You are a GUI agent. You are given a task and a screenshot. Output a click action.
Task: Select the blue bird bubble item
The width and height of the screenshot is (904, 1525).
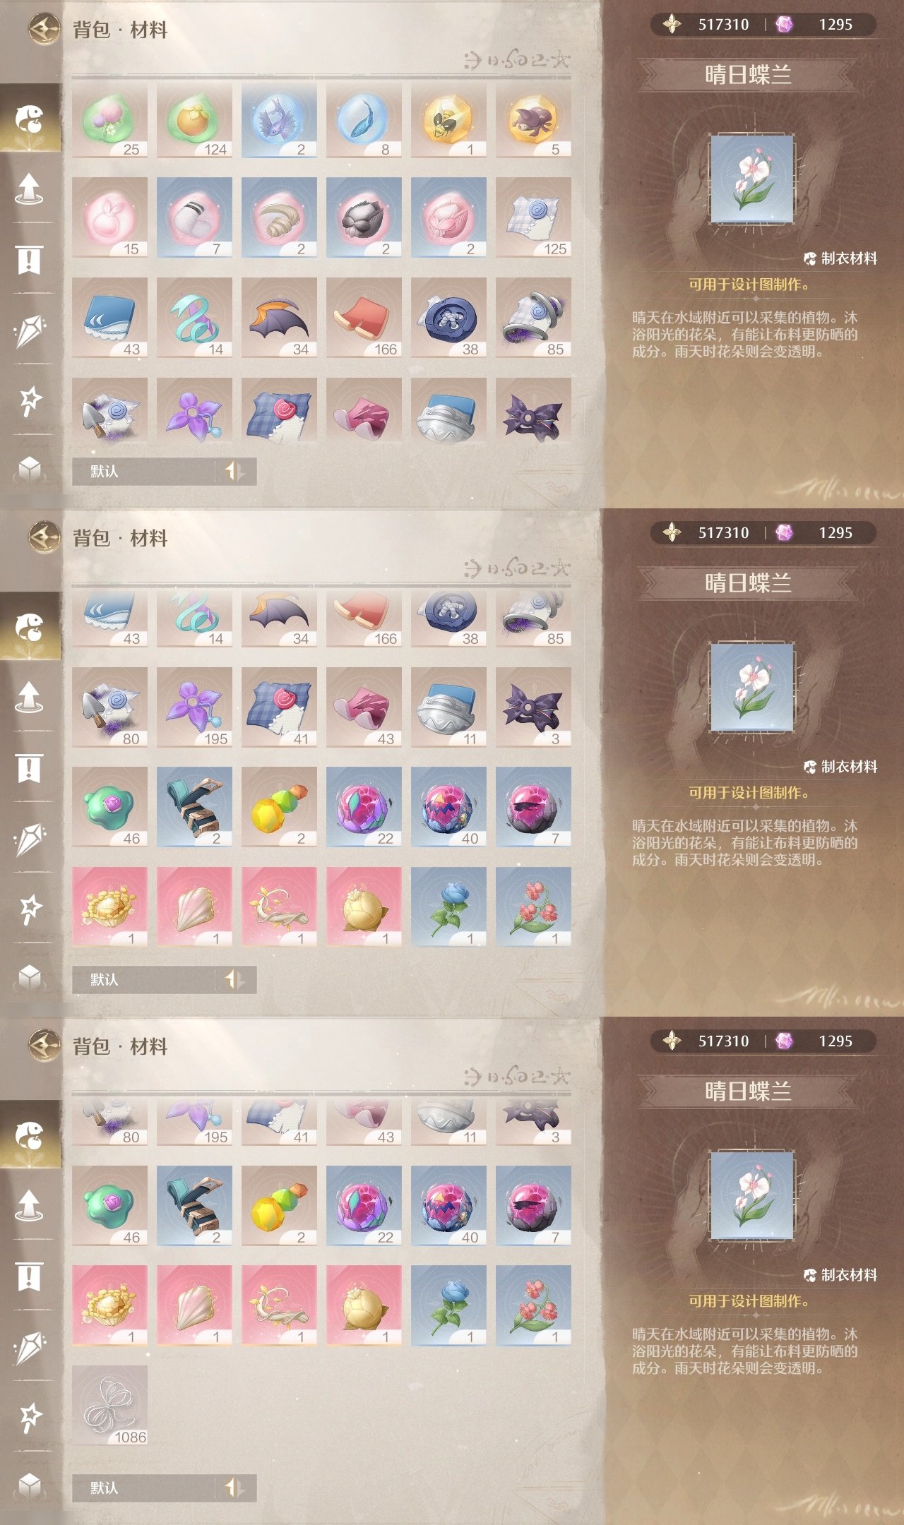point(279,119)
